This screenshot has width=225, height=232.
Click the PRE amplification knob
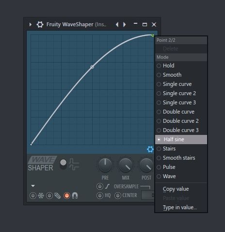(105, 165)
